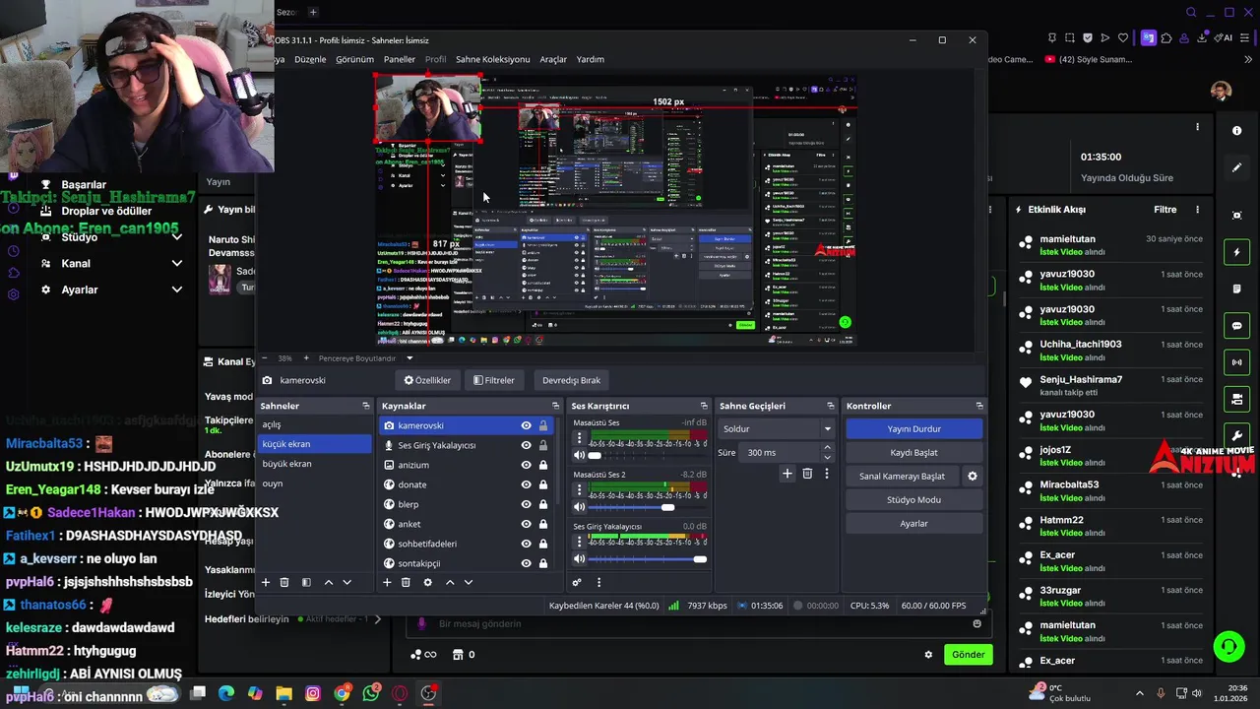Screen dimensions: 1260x709
Task: Pop out the Ses Karıştırıcı dock panel
Action: pos(704,406)
